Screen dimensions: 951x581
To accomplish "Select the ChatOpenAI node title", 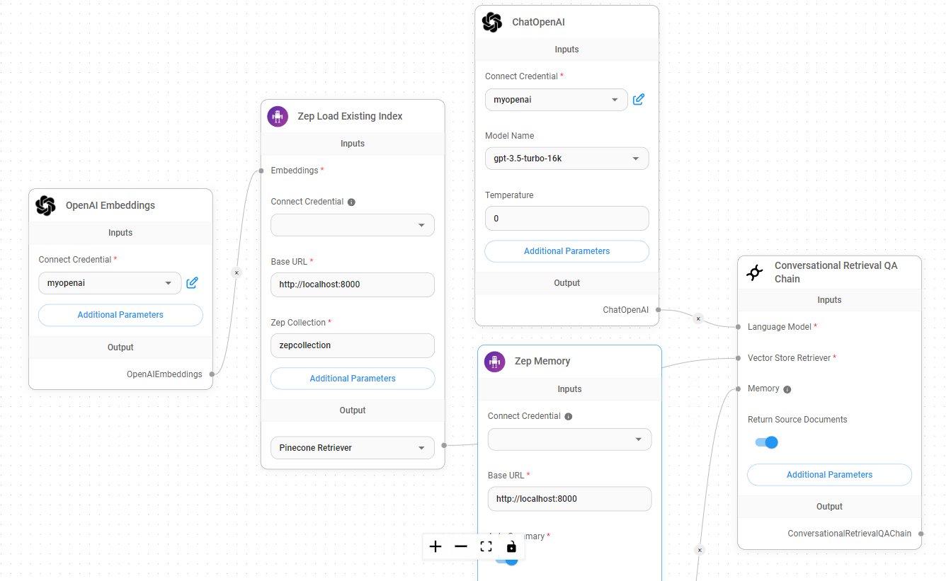I will [x=538, y=23].
